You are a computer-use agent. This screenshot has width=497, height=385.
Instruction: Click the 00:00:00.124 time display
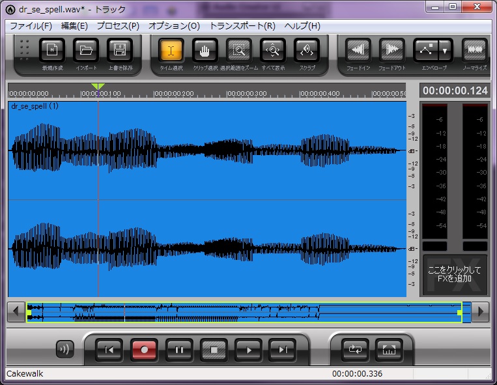455,91
